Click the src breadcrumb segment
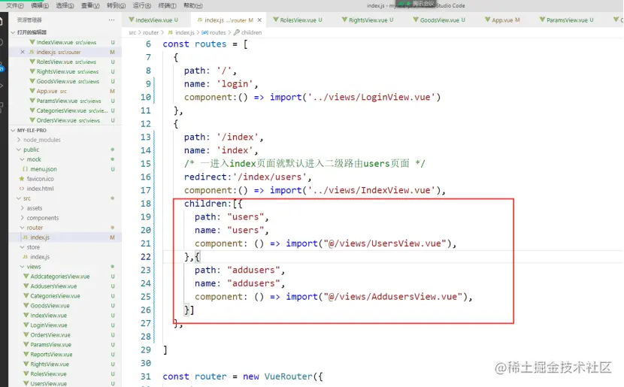The width and height of the screenshot is (624, 387). click(x=132, y=32)
